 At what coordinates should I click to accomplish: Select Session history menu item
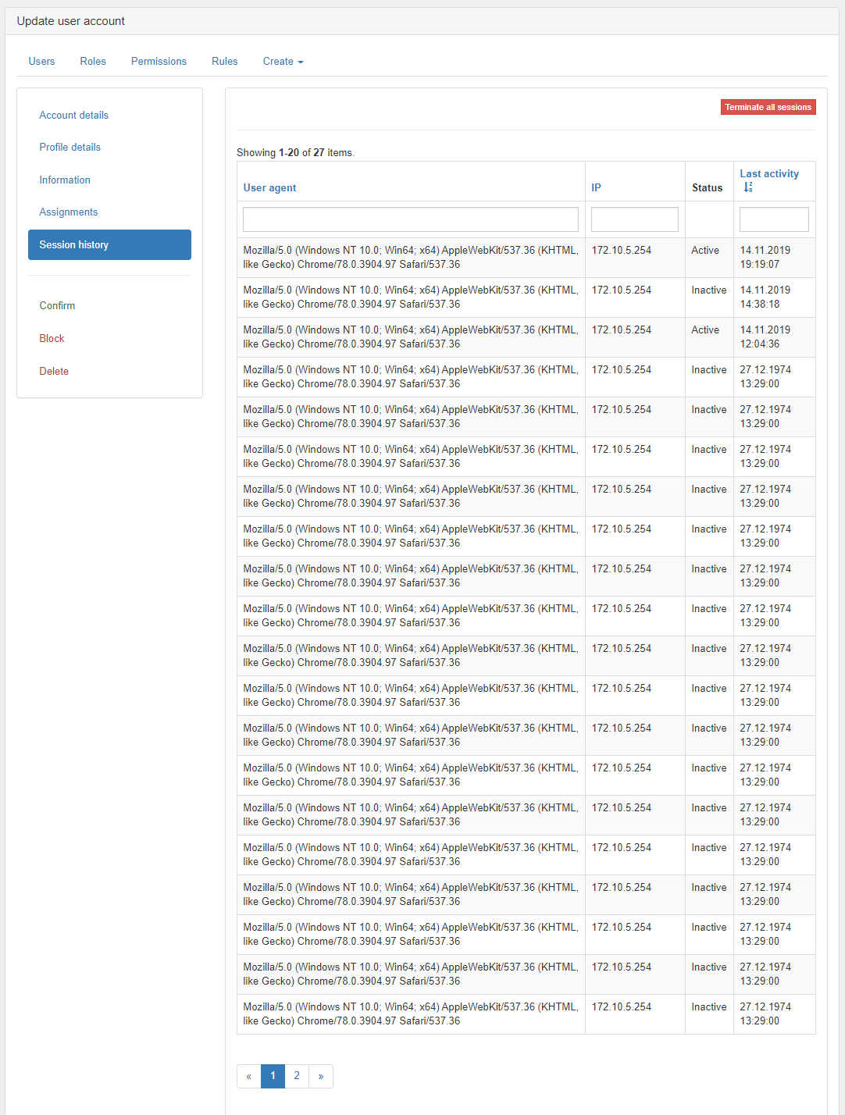coord(109,244)
